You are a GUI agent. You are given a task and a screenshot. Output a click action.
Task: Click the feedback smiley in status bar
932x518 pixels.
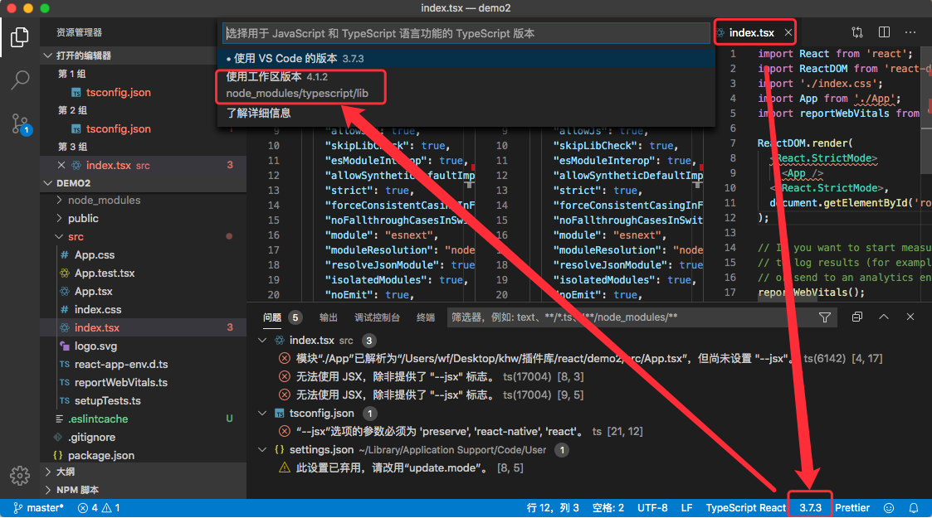pyautogui.click(x=889, y=508)
